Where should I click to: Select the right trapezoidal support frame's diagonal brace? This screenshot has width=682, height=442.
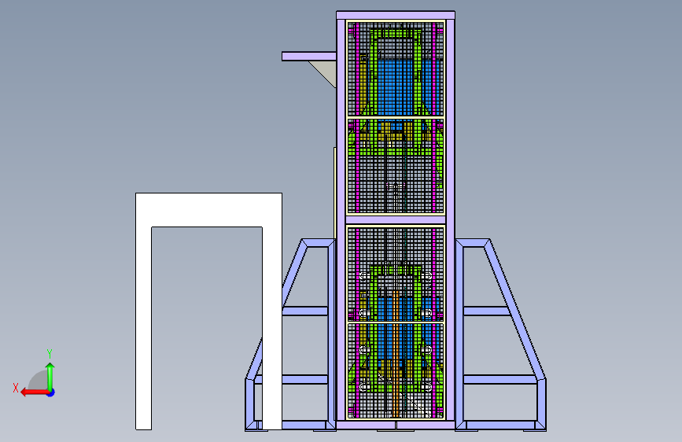click(x=516, y=309)
